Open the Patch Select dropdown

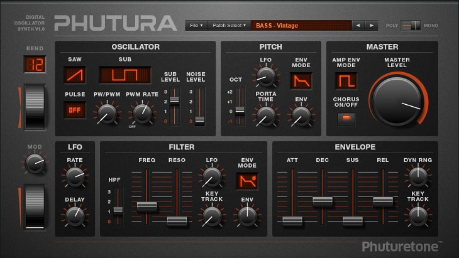point(229,25)
